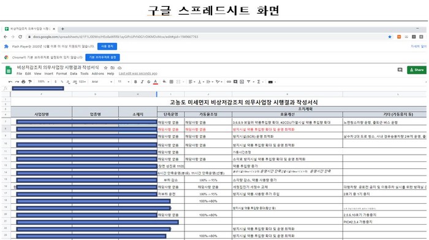
Task: Select 업종명 column header cell
Action: pyautogui.click(x=95, y=112)
